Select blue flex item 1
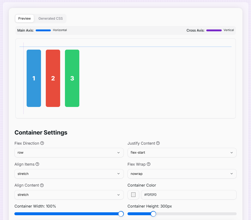Image resolution: width=251 pixels, height=220 pixels. pos(34,78)
